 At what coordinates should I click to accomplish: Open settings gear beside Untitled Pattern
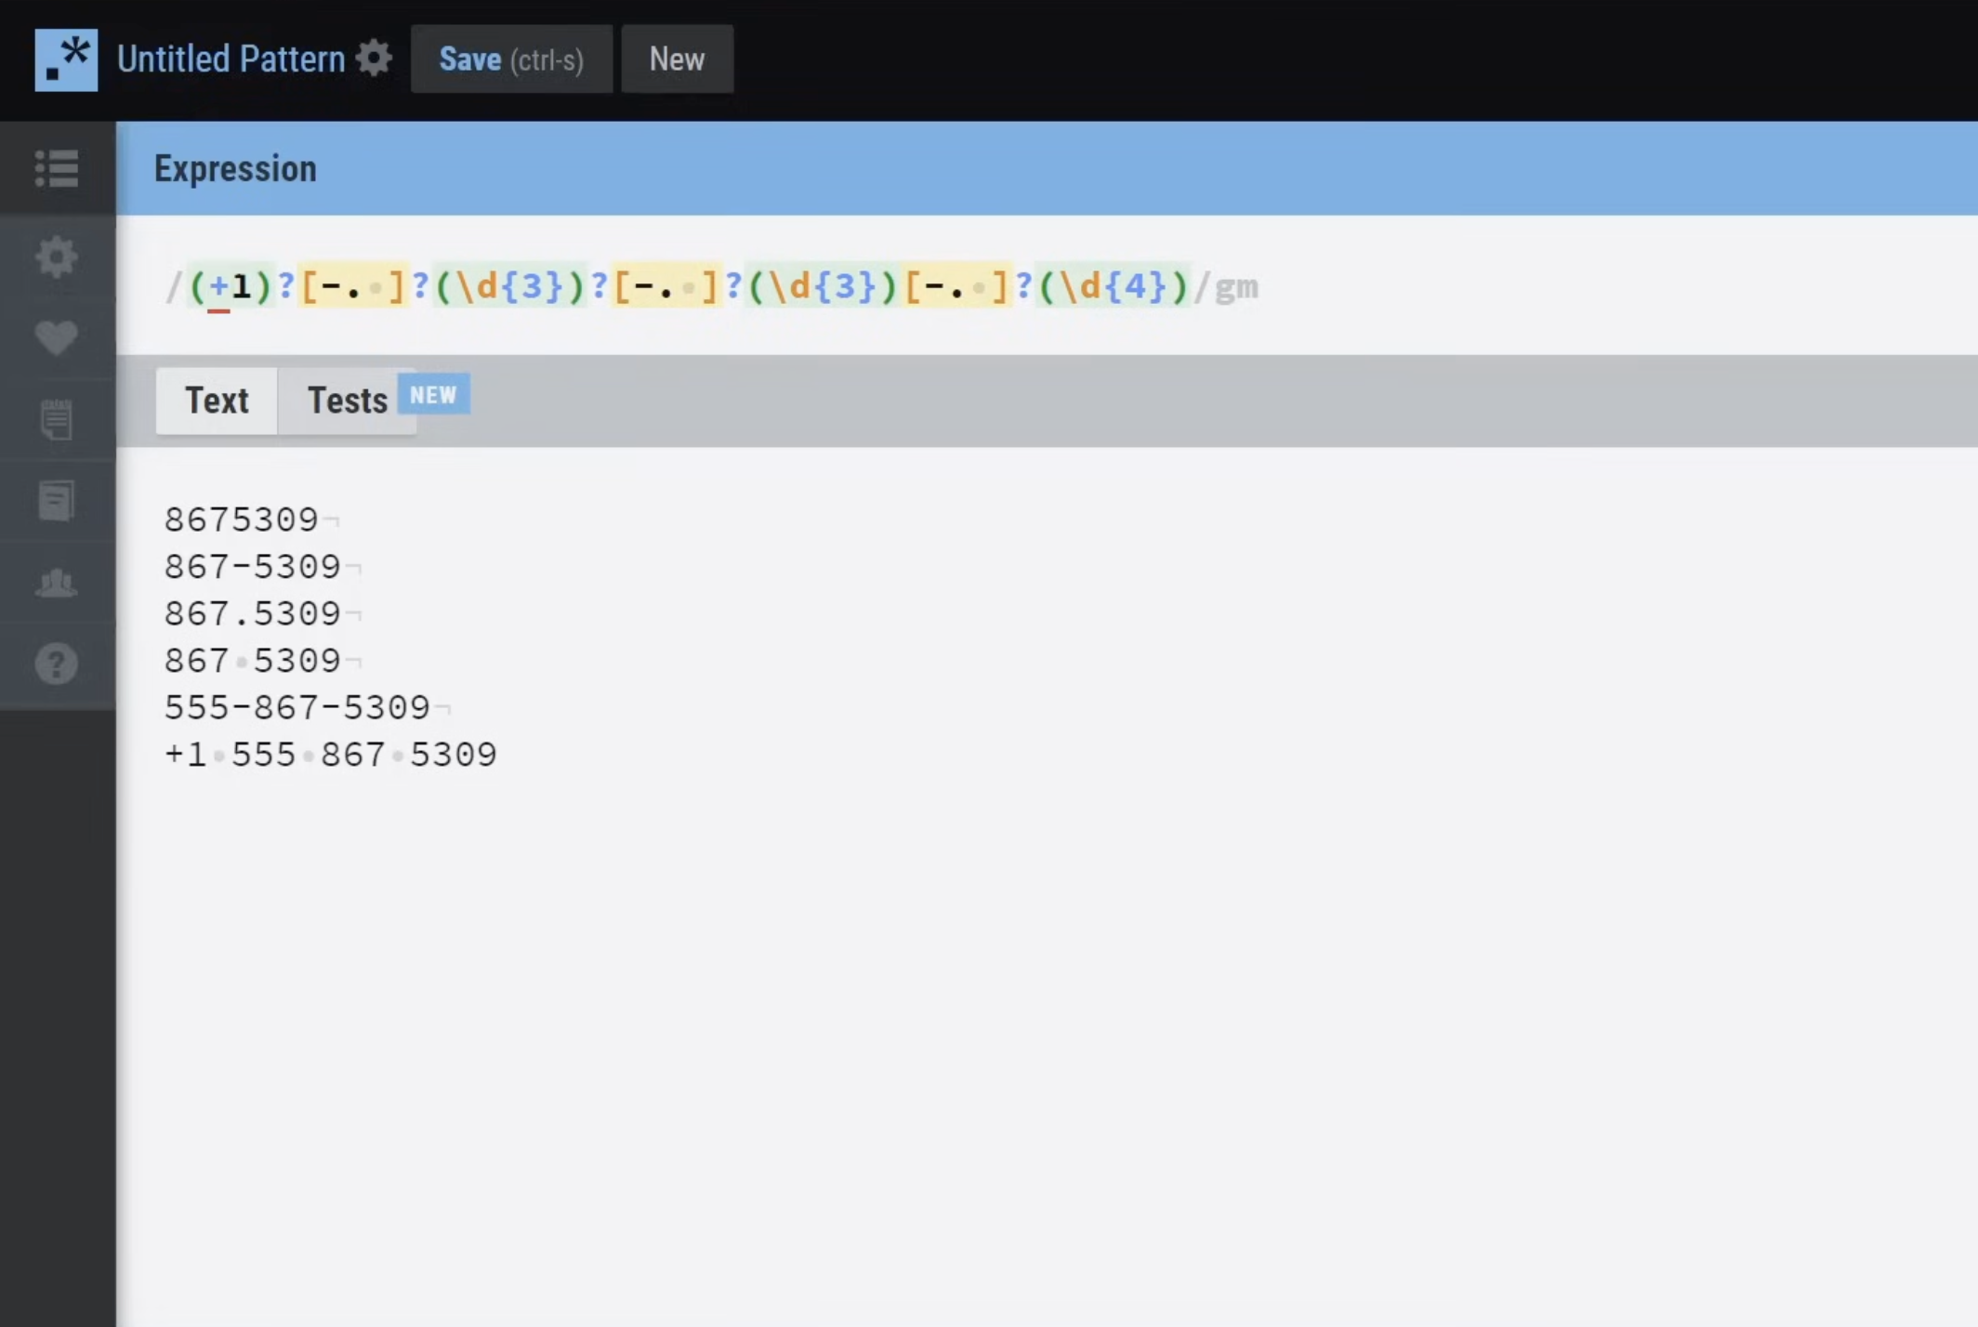tap(374, 58)
